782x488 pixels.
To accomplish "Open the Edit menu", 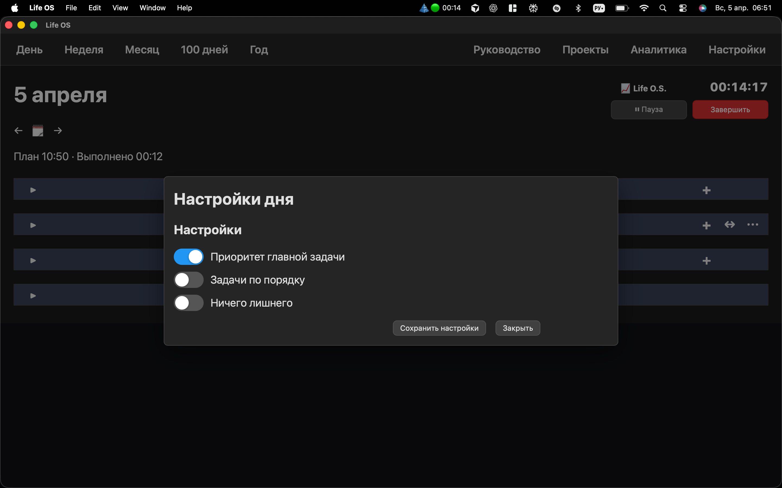I will click(95, 8).
